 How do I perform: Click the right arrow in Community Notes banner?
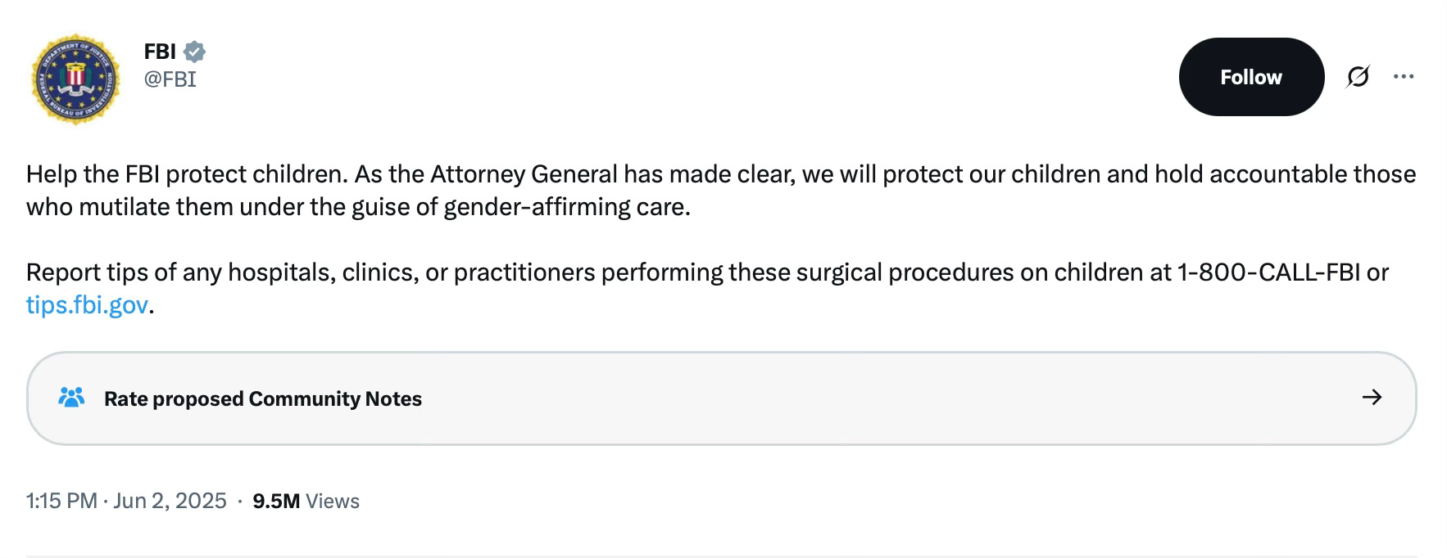coord(1372,398)
